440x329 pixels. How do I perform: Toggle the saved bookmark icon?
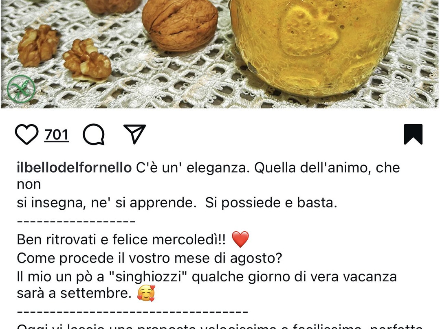point(413,134)
